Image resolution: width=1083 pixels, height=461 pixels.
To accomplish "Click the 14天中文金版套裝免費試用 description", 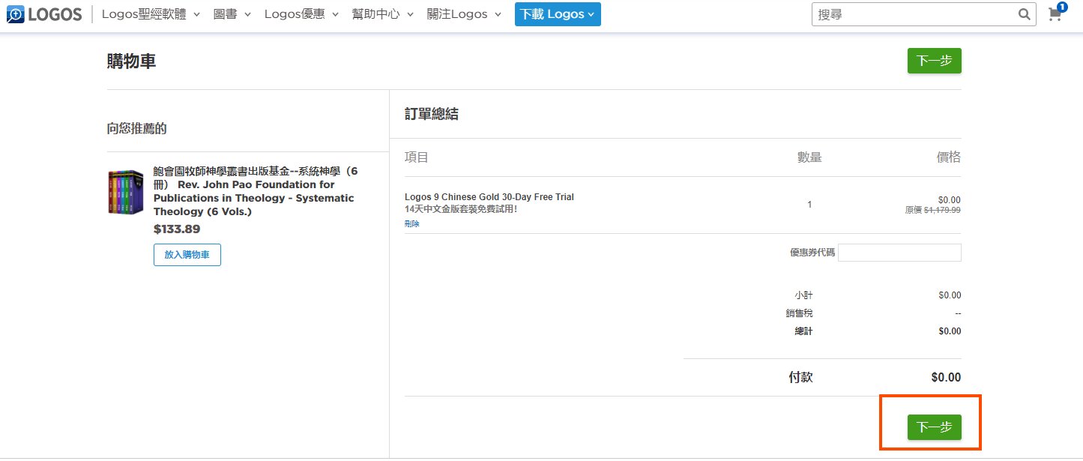I will point(461,209).
